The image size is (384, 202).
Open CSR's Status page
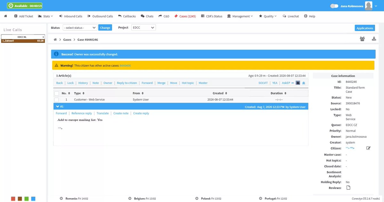coord(212,16)
